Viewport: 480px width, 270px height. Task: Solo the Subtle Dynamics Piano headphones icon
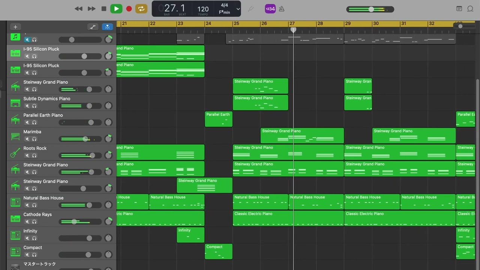point(34,106)
